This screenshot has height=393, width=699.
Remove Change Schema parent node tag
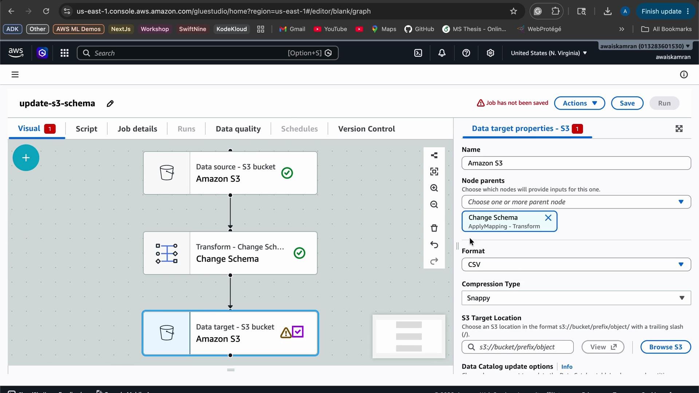coord(548,218)
